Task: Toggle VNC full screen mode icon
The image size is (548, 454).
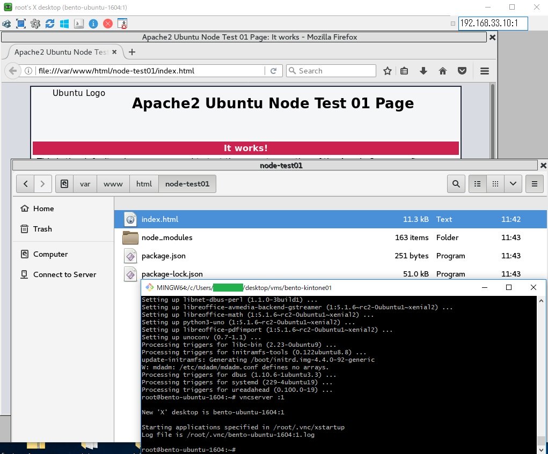Action: pos(21,24)
